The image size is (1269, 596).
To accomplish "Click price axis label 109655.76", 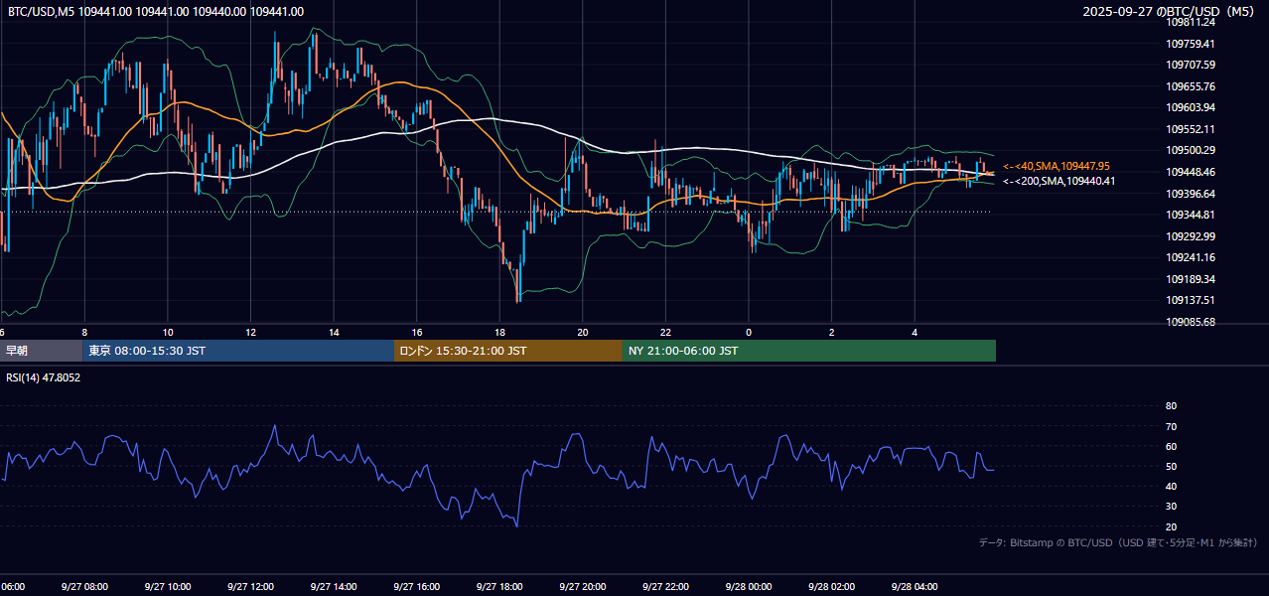I will pos(1191,86).
